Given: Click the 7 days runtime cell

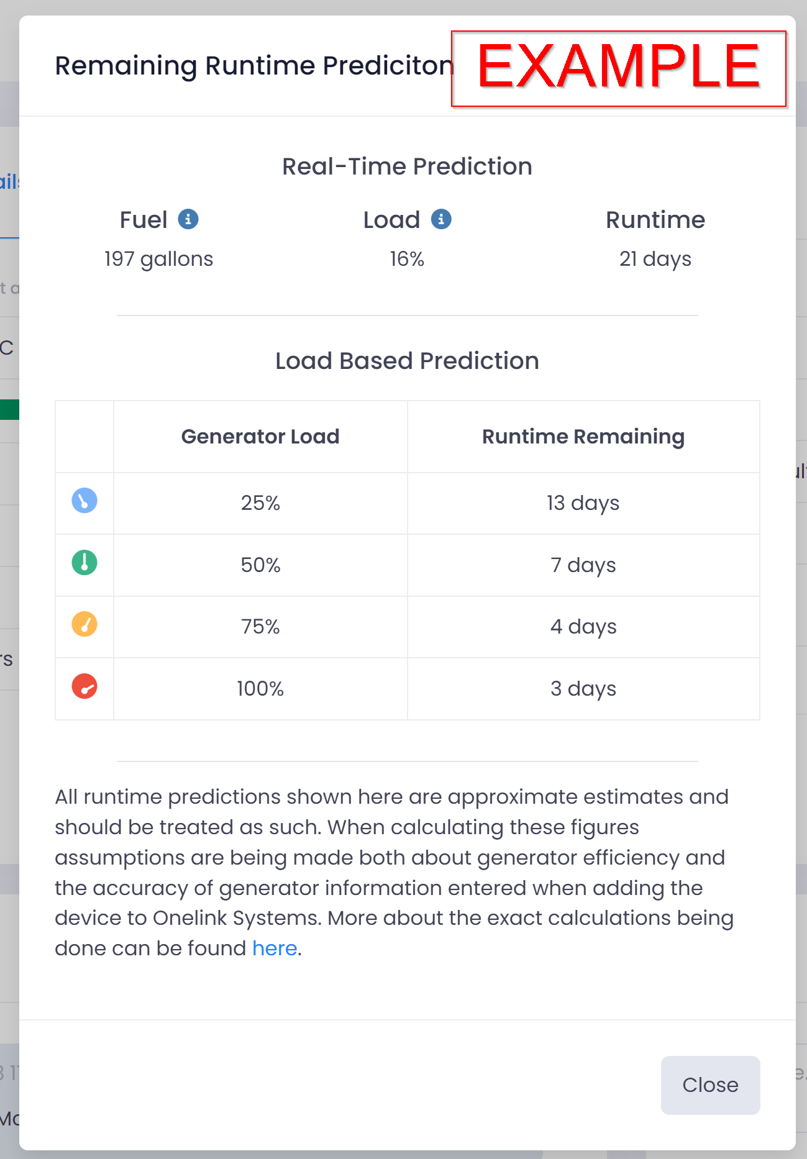Looking at the screenshot, I should click(583, 565).
